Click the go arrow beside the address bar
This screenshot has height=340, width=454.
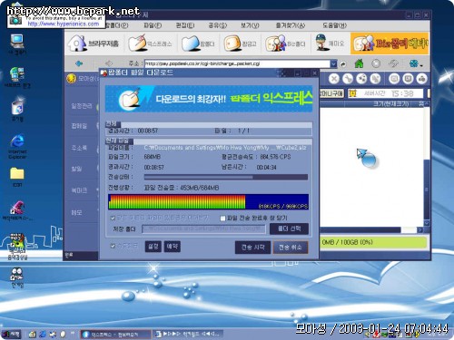[343, 63]
